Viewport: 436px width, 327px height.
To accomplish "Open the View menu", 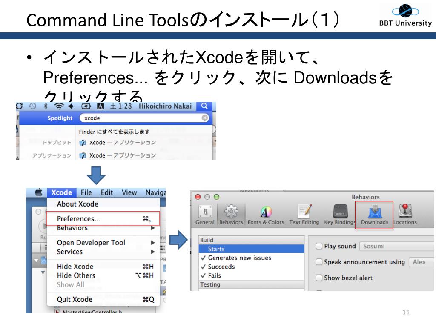I will (129, 192).
